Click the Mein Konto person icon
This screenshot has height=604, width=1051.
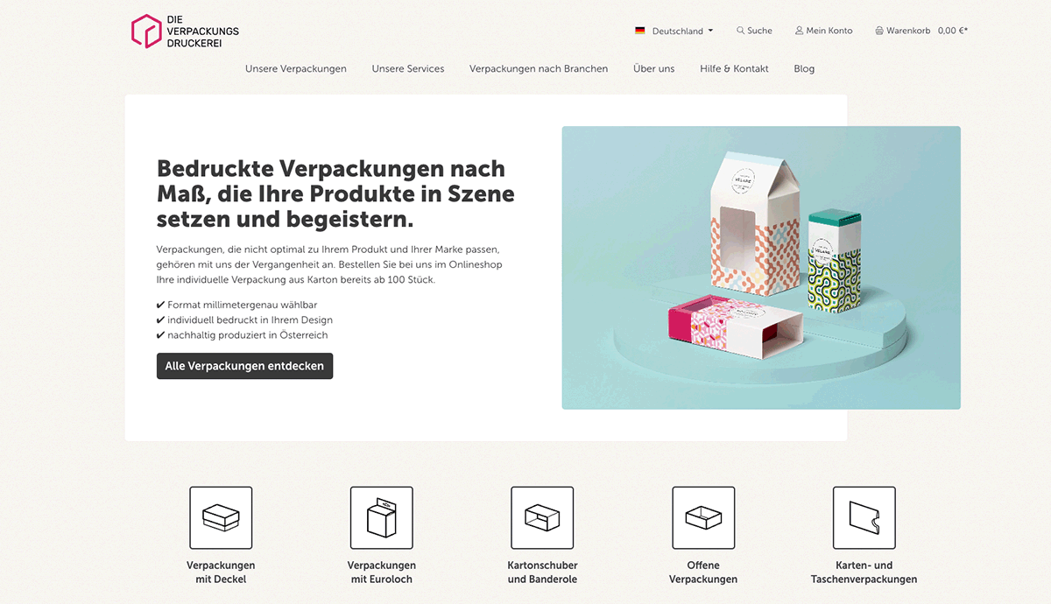[799, 31]
